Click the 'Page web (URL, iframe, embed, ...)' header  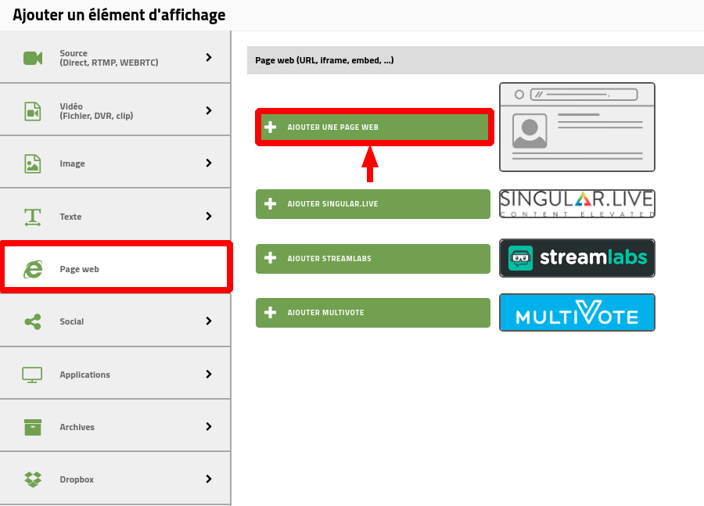pos(476,60)
